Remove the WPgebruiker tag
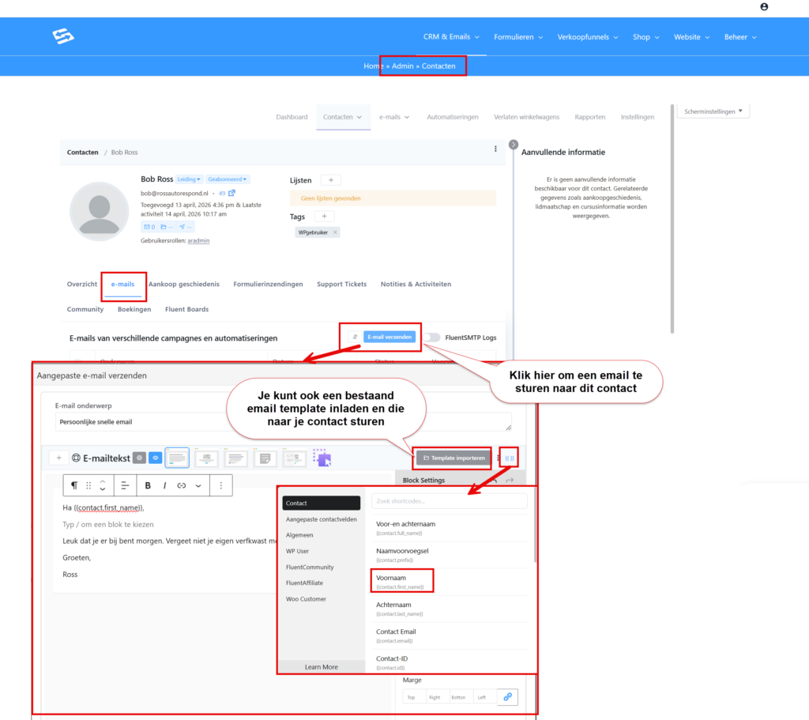This screenshot has width=809, height=720. tap(335, 232)
